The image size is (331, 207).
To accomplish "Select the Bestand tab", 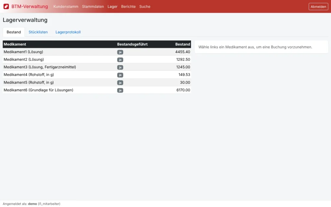I will click(14, 32).
